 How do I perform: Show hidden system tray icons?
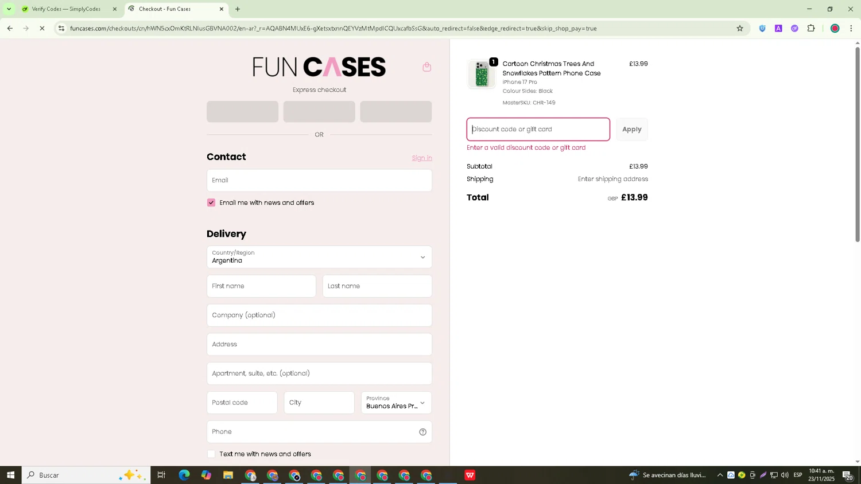pos(720,475)
